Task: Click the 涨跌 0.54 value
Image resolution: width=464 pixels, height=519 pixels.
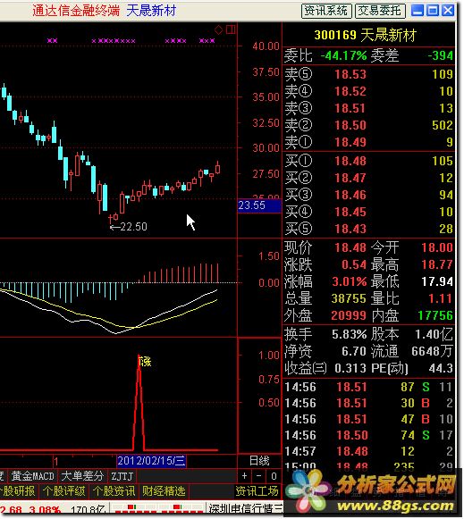Action: (x=354, y=264)
